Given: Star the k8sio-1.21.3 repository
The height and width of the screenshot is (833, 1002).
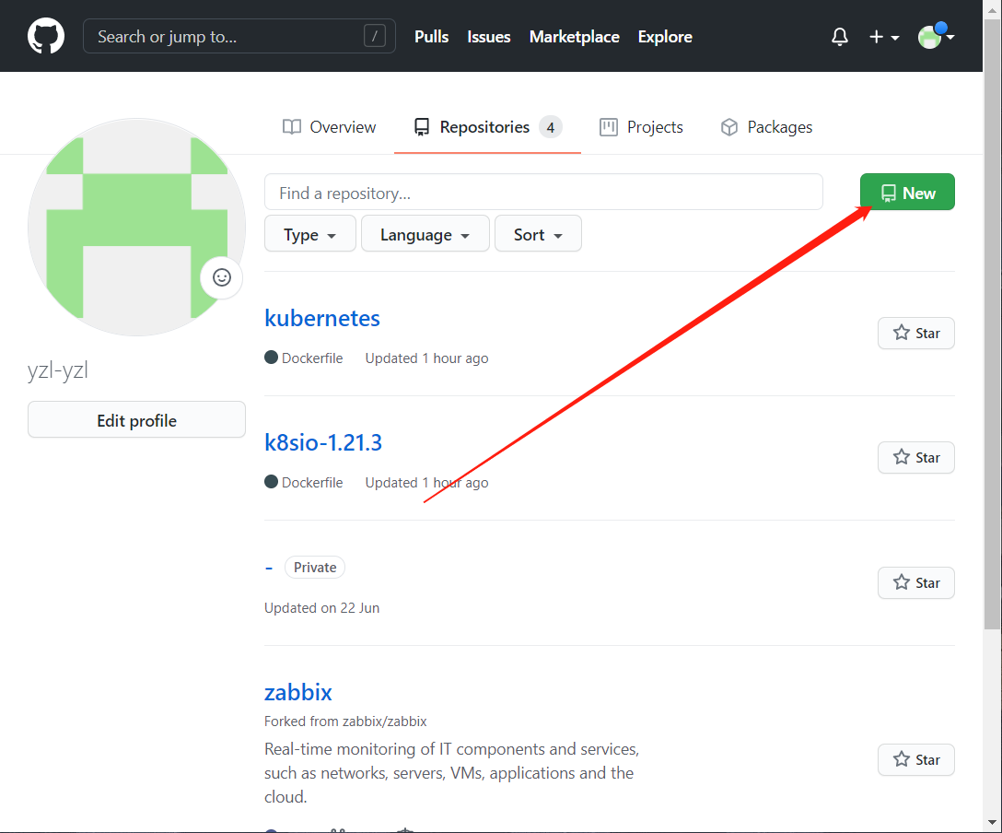Looking at the screenshot, I should (916, 458).
